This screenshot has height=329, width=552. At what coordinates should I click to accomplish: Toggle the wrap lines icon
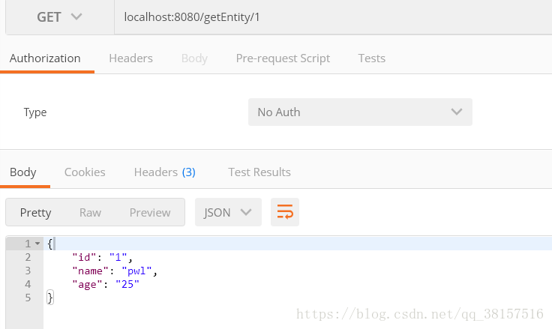pos(285,212)
